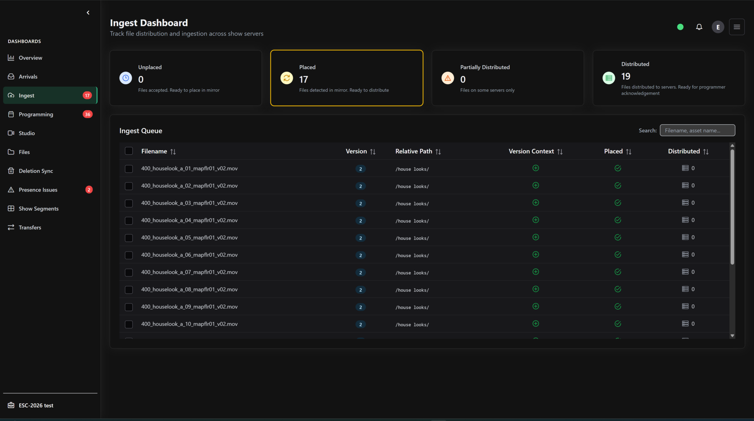This screenshot has width=754, height=421.
Task: Click the Presence Issues warning icon
Action: pyautogui.click(x=11, y=190)
